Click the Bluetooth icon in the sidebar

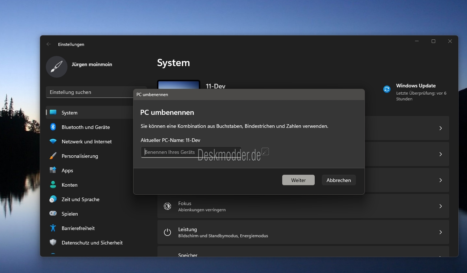coord(53,127)
